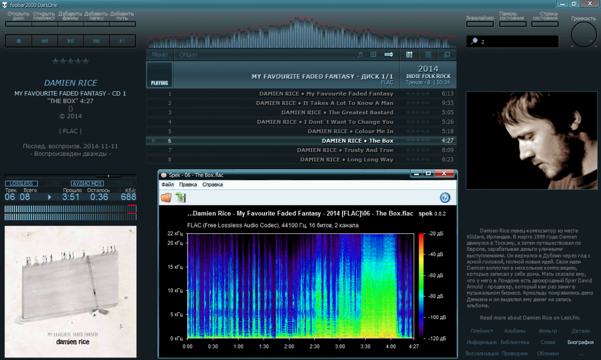Screen dimensions: 601x360
Task: Click the PLAYING album thumbnail in the playlist
Action: click(x=160, y=75)
